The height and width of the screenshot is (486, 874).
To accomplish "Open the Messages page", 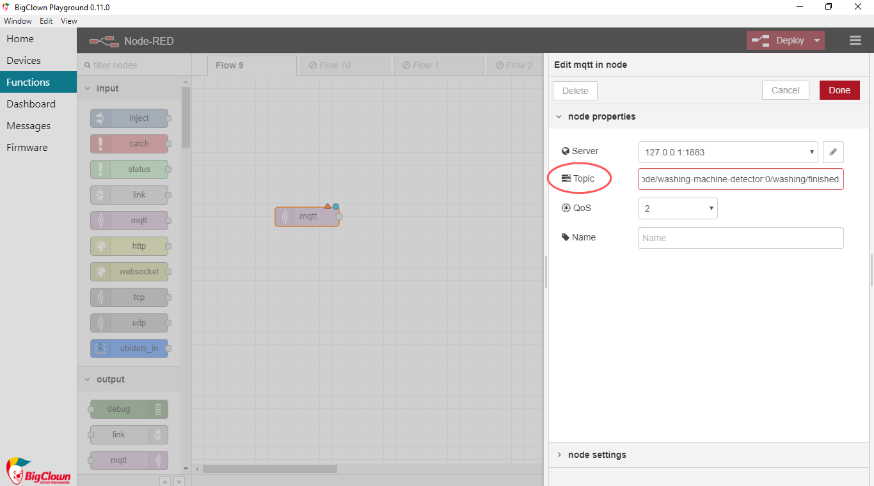I will 38,126.
